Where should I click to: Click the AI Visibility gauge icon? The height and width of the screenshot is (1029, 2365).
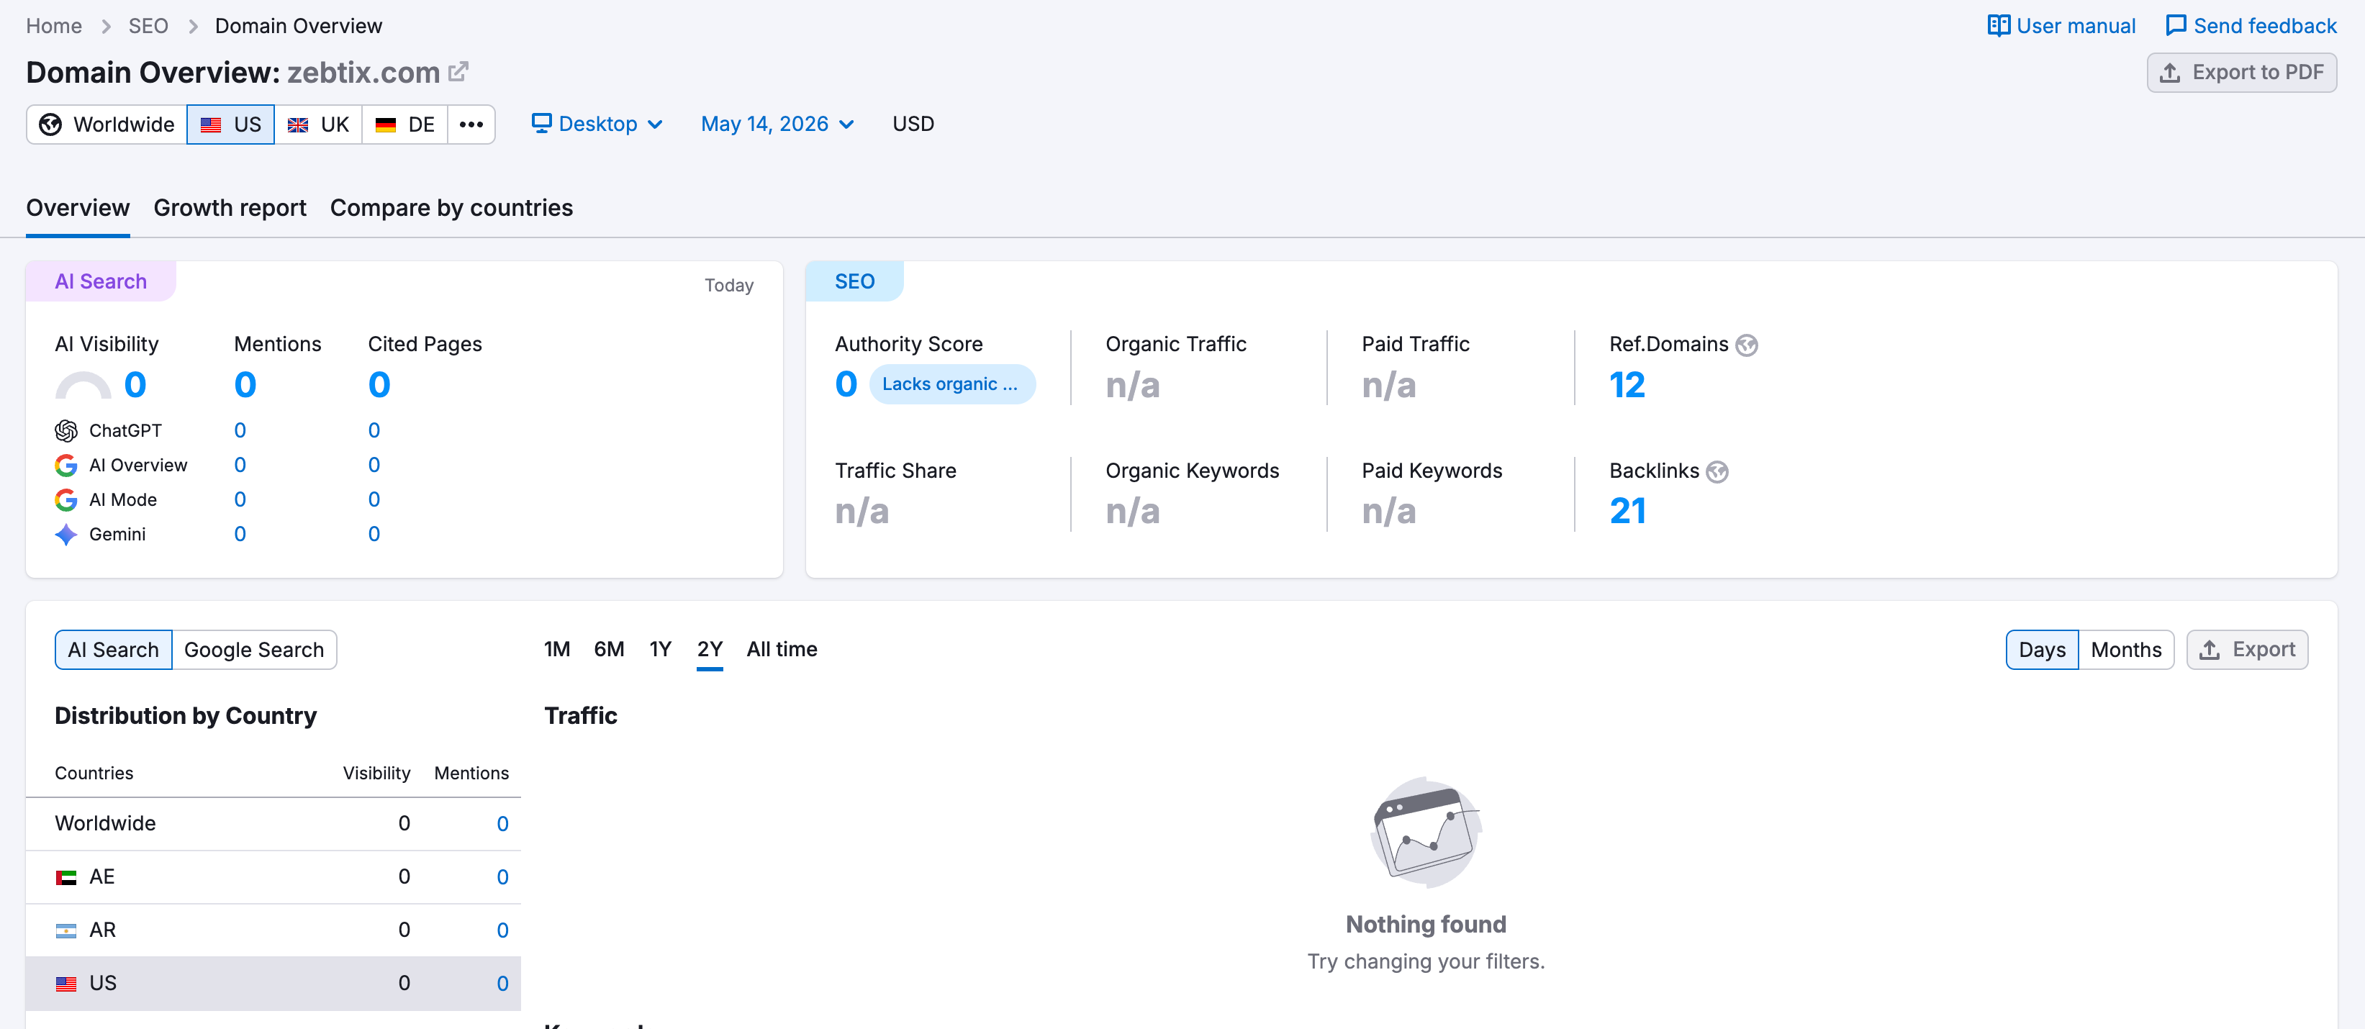coord(83,386)
